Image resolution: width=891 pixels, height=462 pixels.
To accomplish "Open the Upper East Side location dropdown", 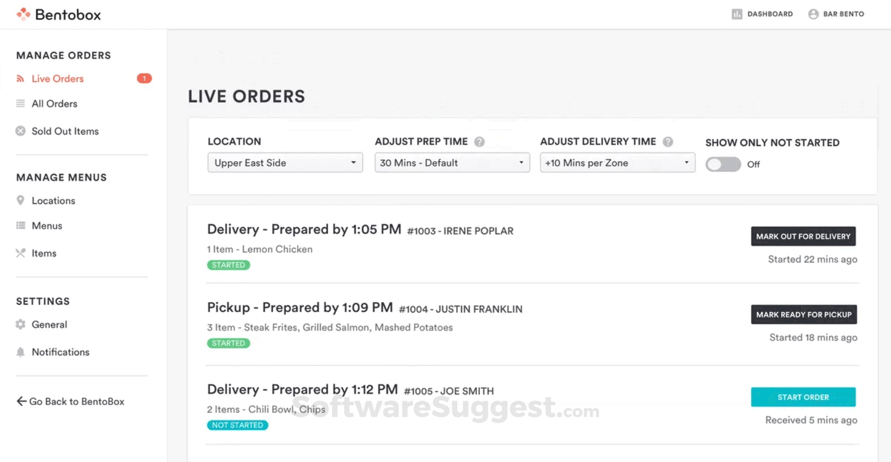I will (x=285, y=163).
